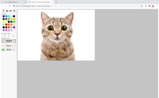Pick the black color swatch

pos(14,16)
